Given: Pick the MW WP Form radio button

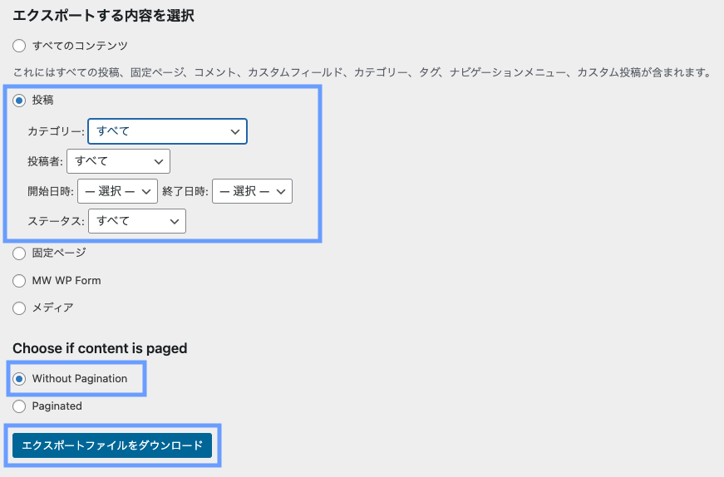Looking at the screenshot, I should [x=20, y=281].
